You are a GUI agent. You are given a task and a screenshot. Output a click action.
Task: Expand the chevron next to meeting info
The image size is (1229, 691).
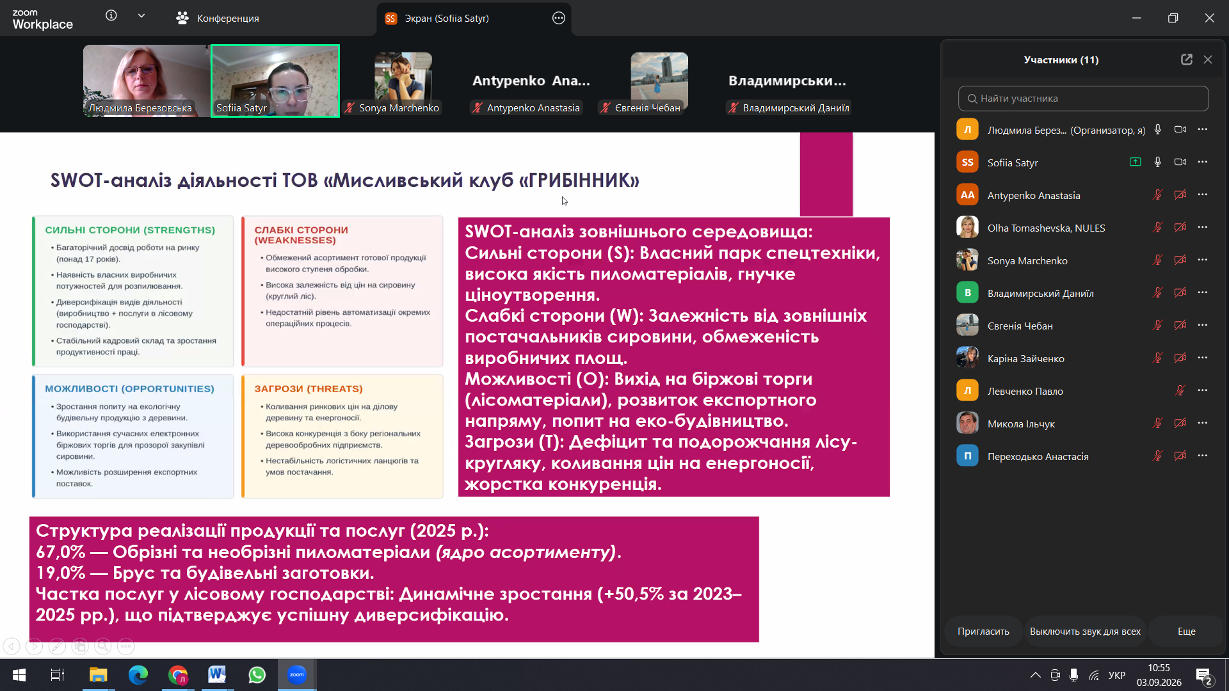coord(141,15)
